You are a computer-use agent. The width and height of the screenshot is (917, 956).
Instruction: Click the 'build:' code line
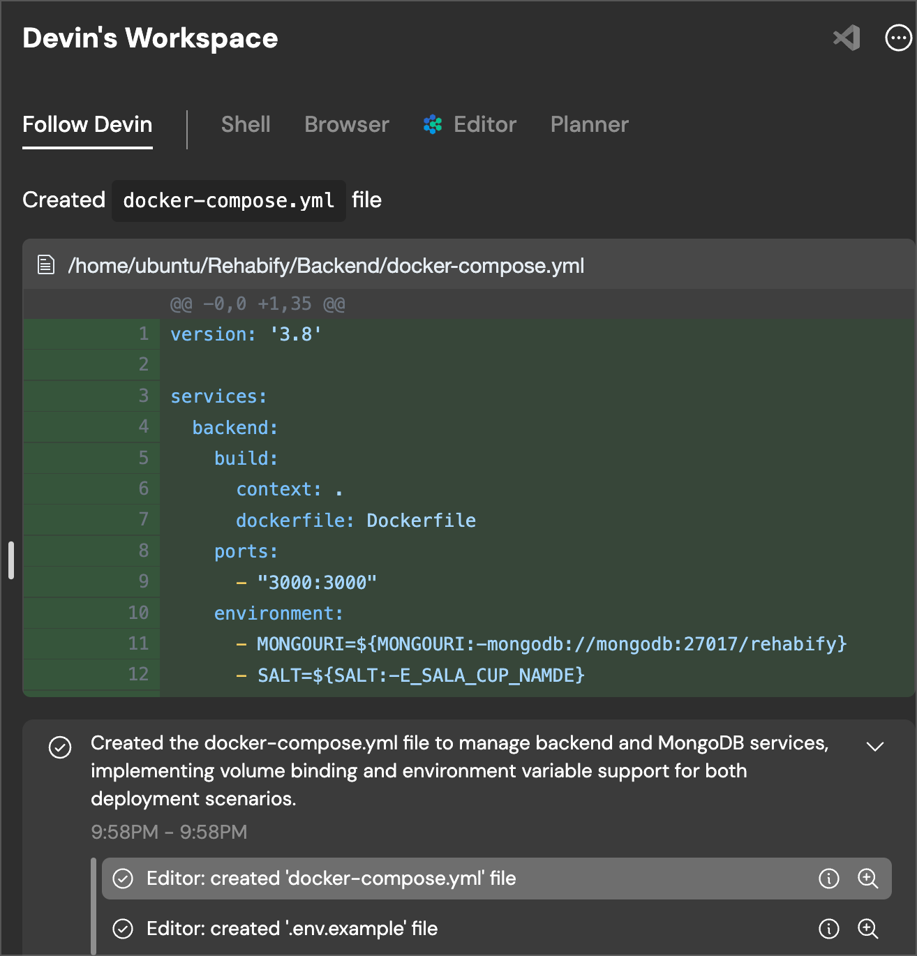click(246, 458)
